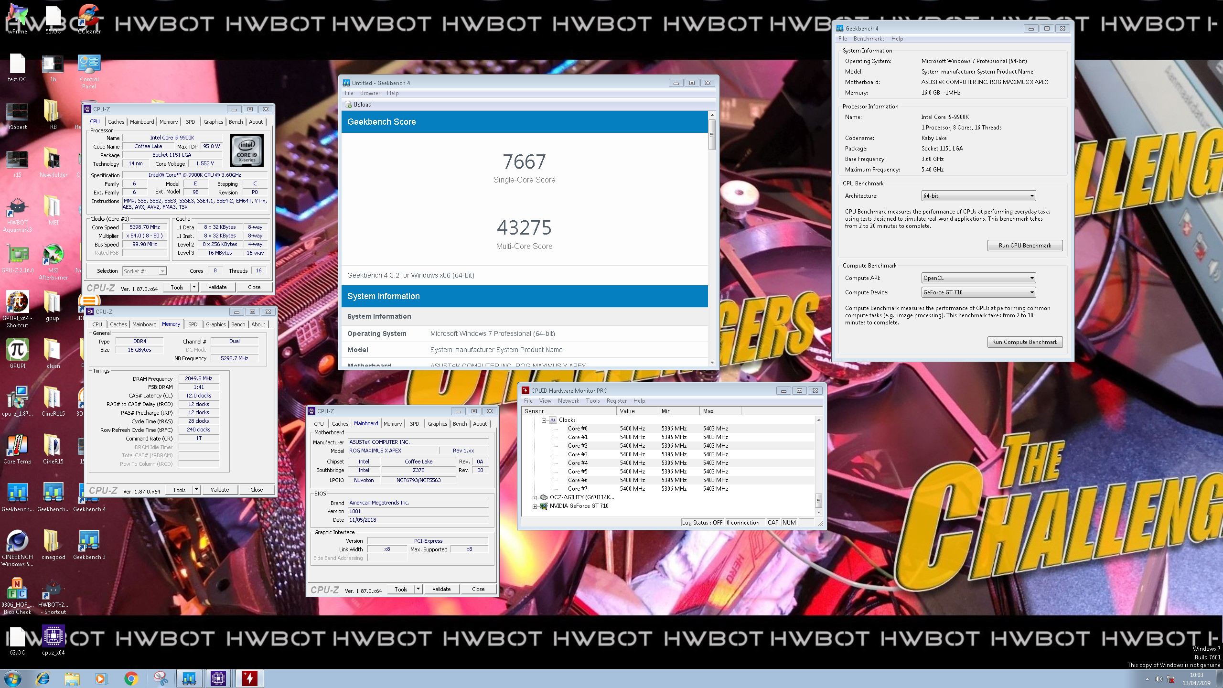Switch to HWMonitor PRO taskbar button
The width and height of the screenshot is (1223, 688).
[x=249, y=678]
